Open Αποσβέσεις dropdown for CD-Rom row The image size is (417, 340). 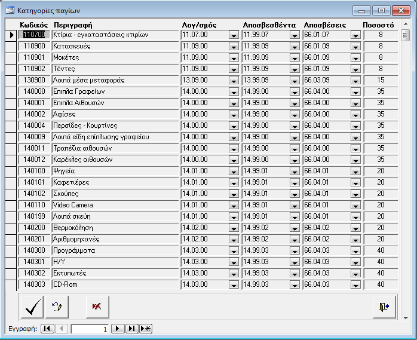355,285
